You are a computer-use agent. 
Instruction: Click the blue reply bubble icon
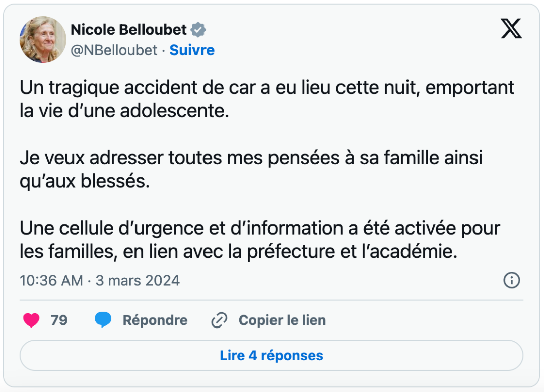pos(103,320)
